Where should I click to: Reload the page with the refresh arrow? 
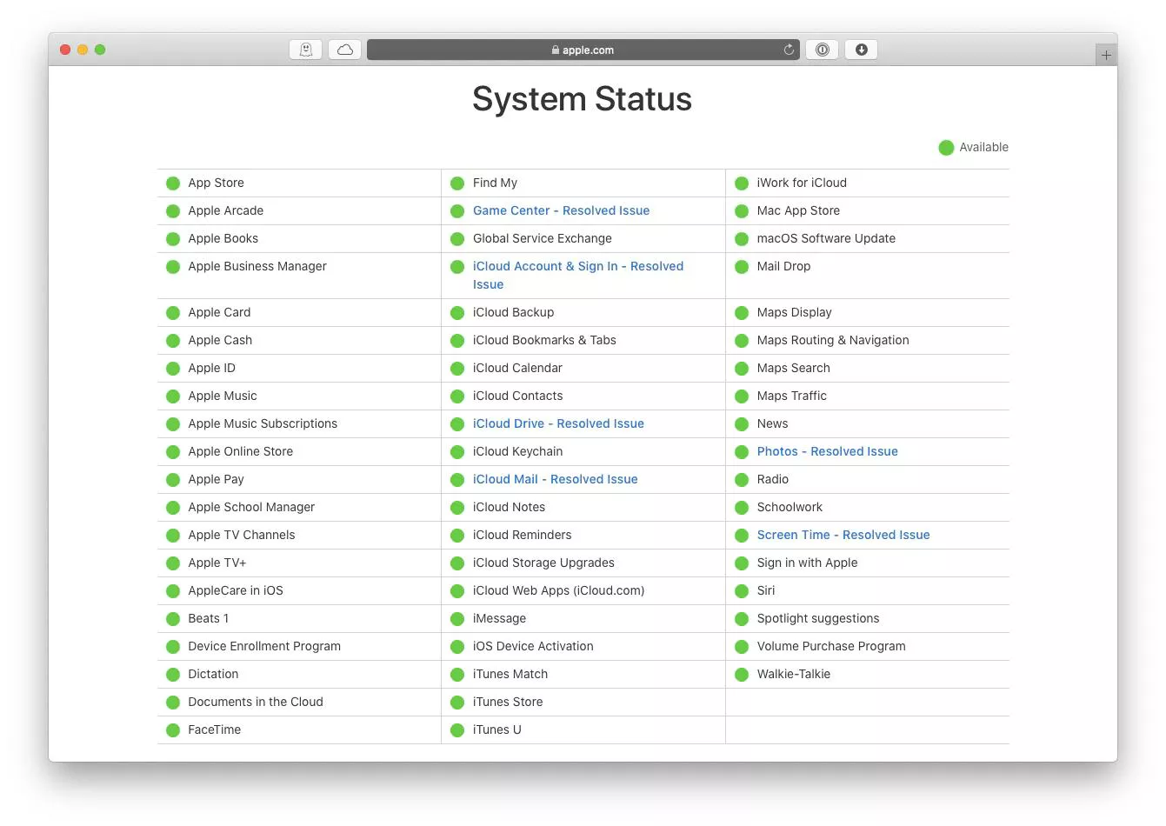[x=789, y=50]
